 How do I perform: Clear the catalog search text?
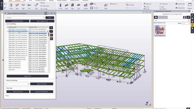click(189, 20)
